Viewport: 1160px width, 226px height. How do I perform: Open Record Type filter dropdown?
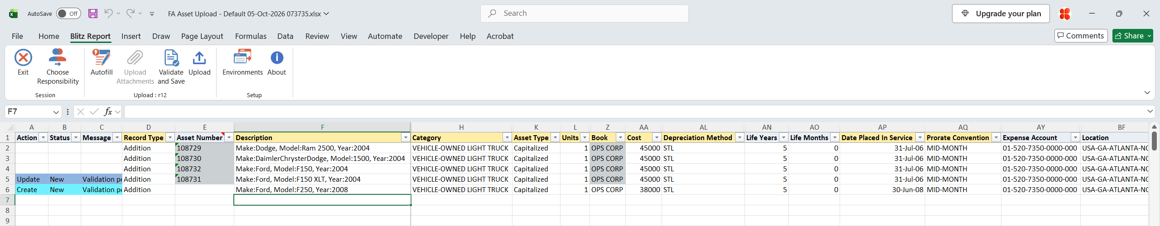(170, 138)
